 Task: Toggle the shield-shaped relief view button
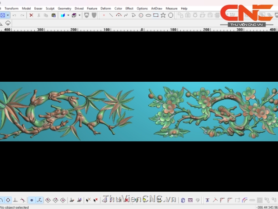point(87,15)
